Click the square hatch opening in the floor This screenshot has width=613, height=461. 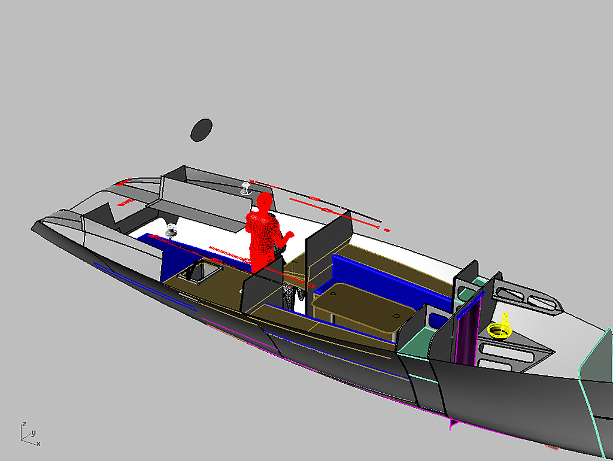(x=201, y=271)
